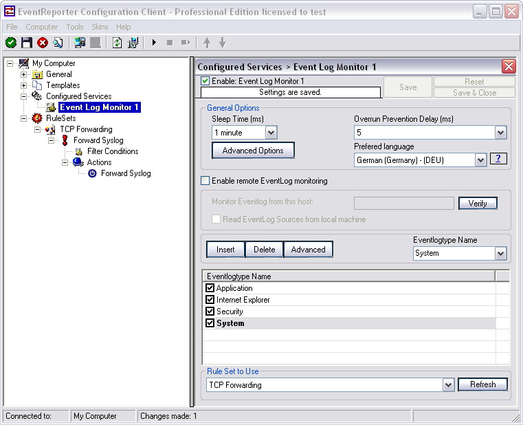Click the Event Log Monitor 1 icon
Viewport: 523px width, 425px height.
(51, 107)
